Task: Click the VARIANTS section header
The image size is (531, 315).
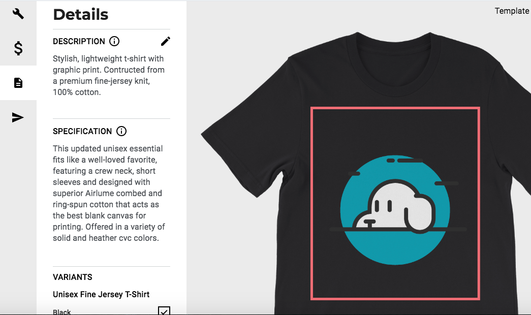Action: (73, 277)
